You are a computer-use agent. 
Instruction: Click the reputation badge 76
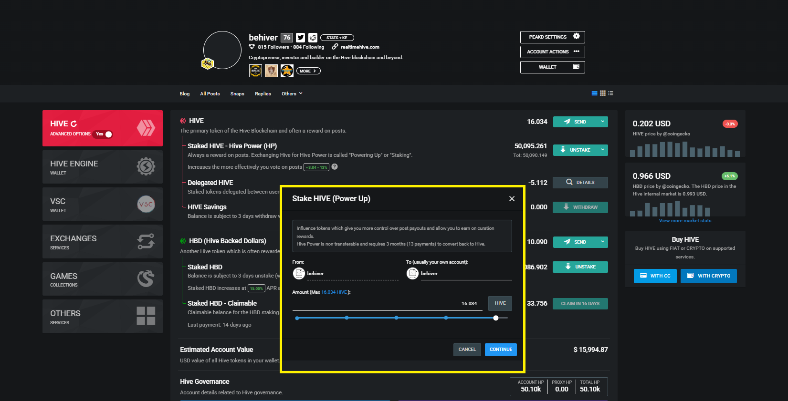click(287, 37)
